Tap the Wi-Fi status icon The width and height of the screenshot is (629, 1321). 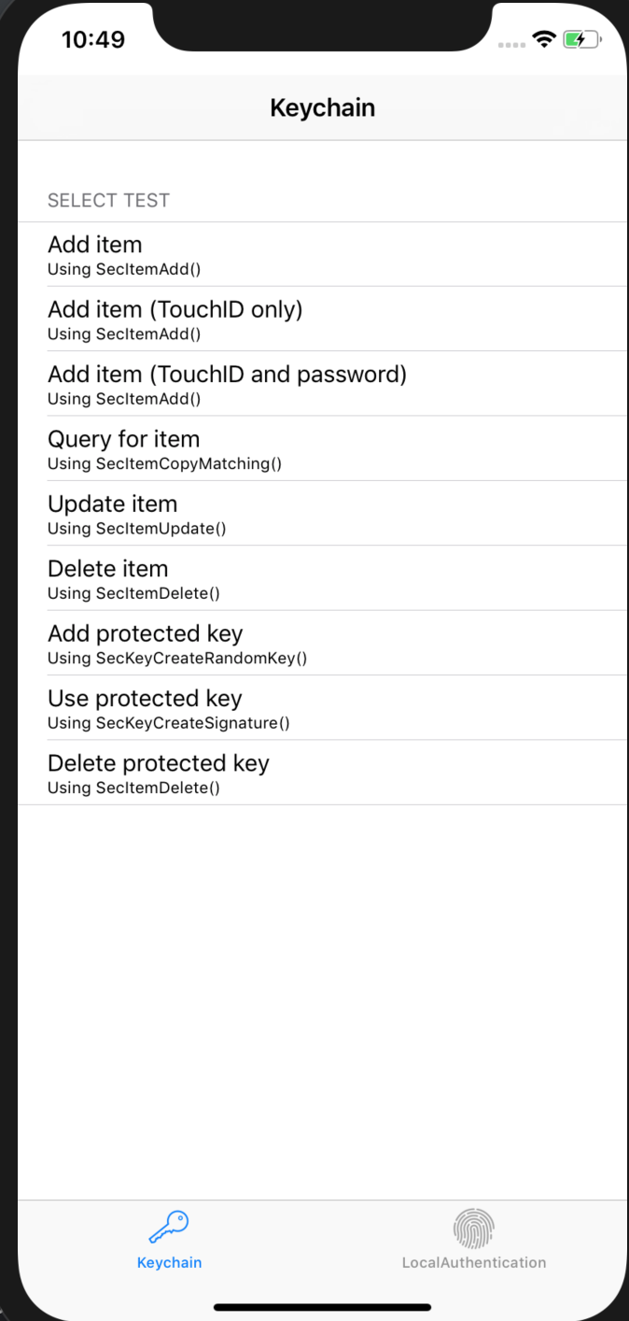click(543, 39)
